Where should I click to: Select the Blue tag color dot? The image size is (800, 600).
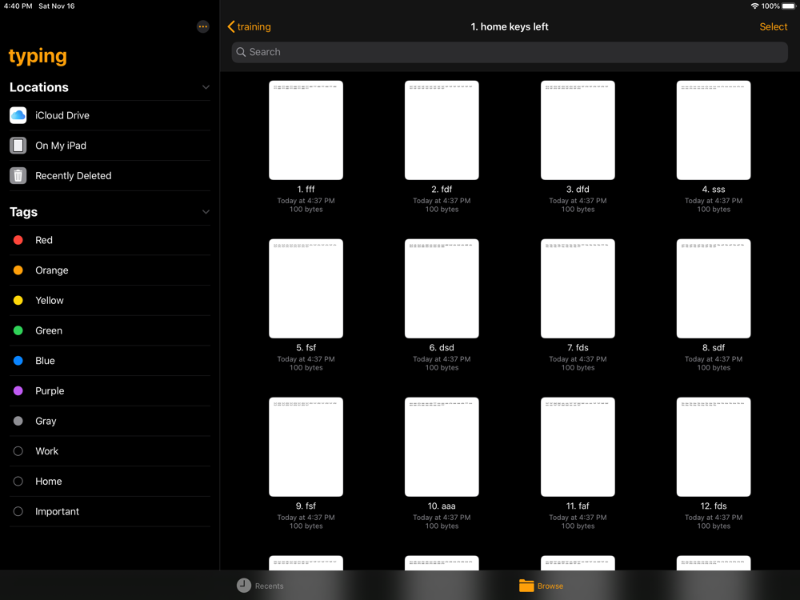[18, 360]
